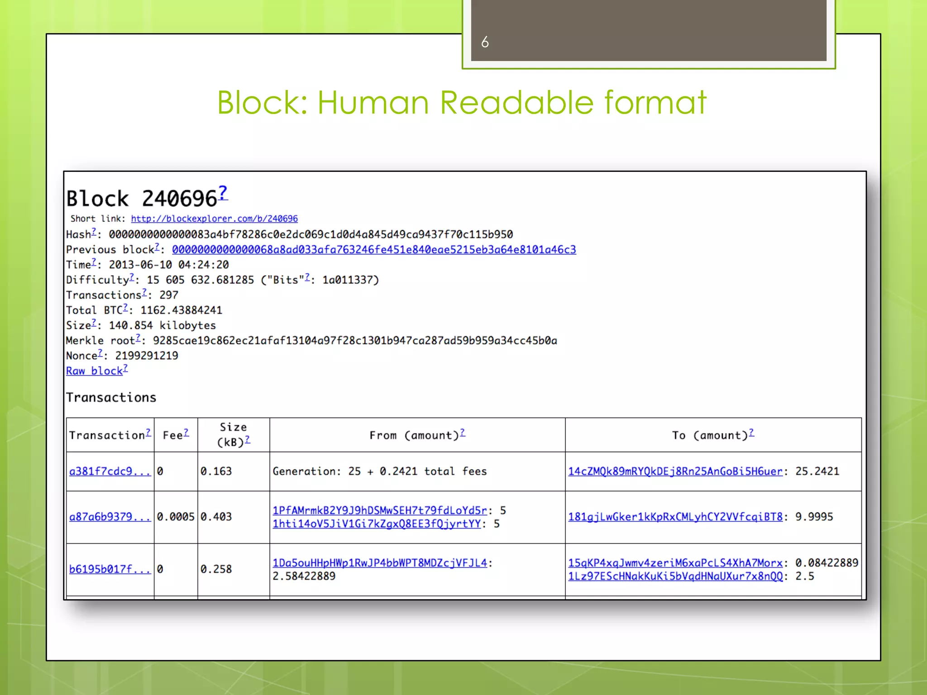Open address 14cZMQk89mRYQkDEj8Rn25AnGoBi5H6uer
The height and width of the screenshot is (695, 927).
[675, 471]
